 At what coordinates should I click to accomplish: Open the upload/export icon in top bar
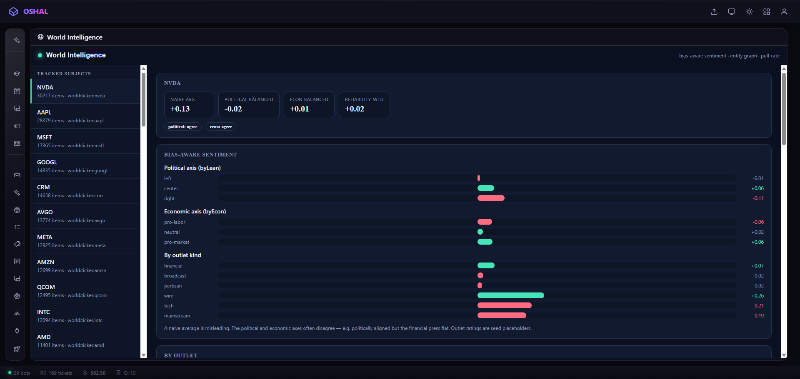tap(714, 12)
